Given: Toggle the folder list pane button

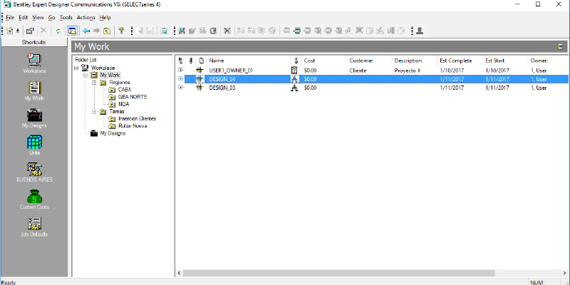Looking at the screenshot, I should (x=72, y=31).
